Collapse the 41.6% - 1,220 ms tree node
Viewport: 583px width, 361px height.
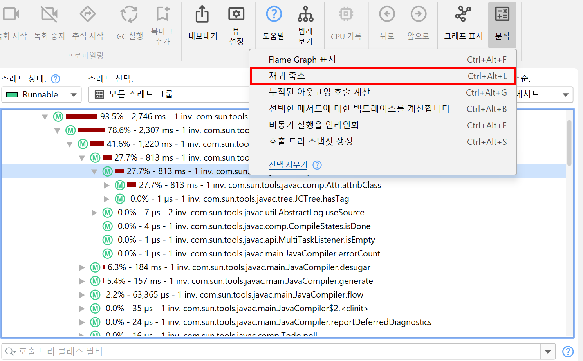[x=70, y=144]
